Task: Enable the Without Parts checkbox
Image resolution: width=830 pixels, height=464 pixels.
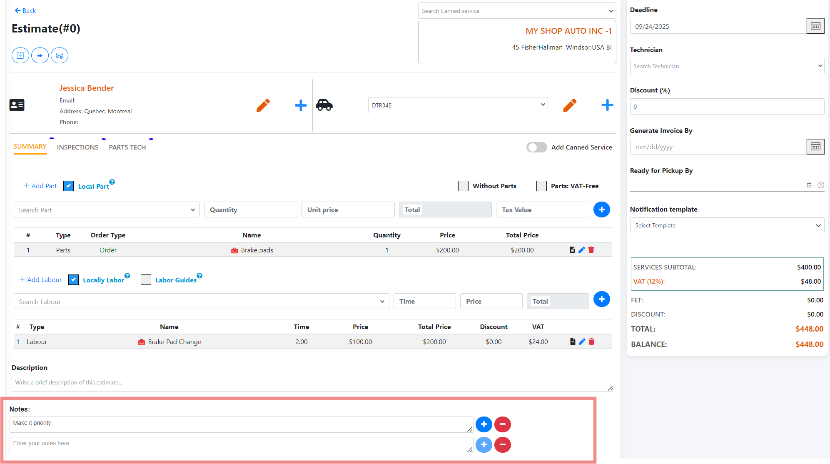Action: (463, 186)
